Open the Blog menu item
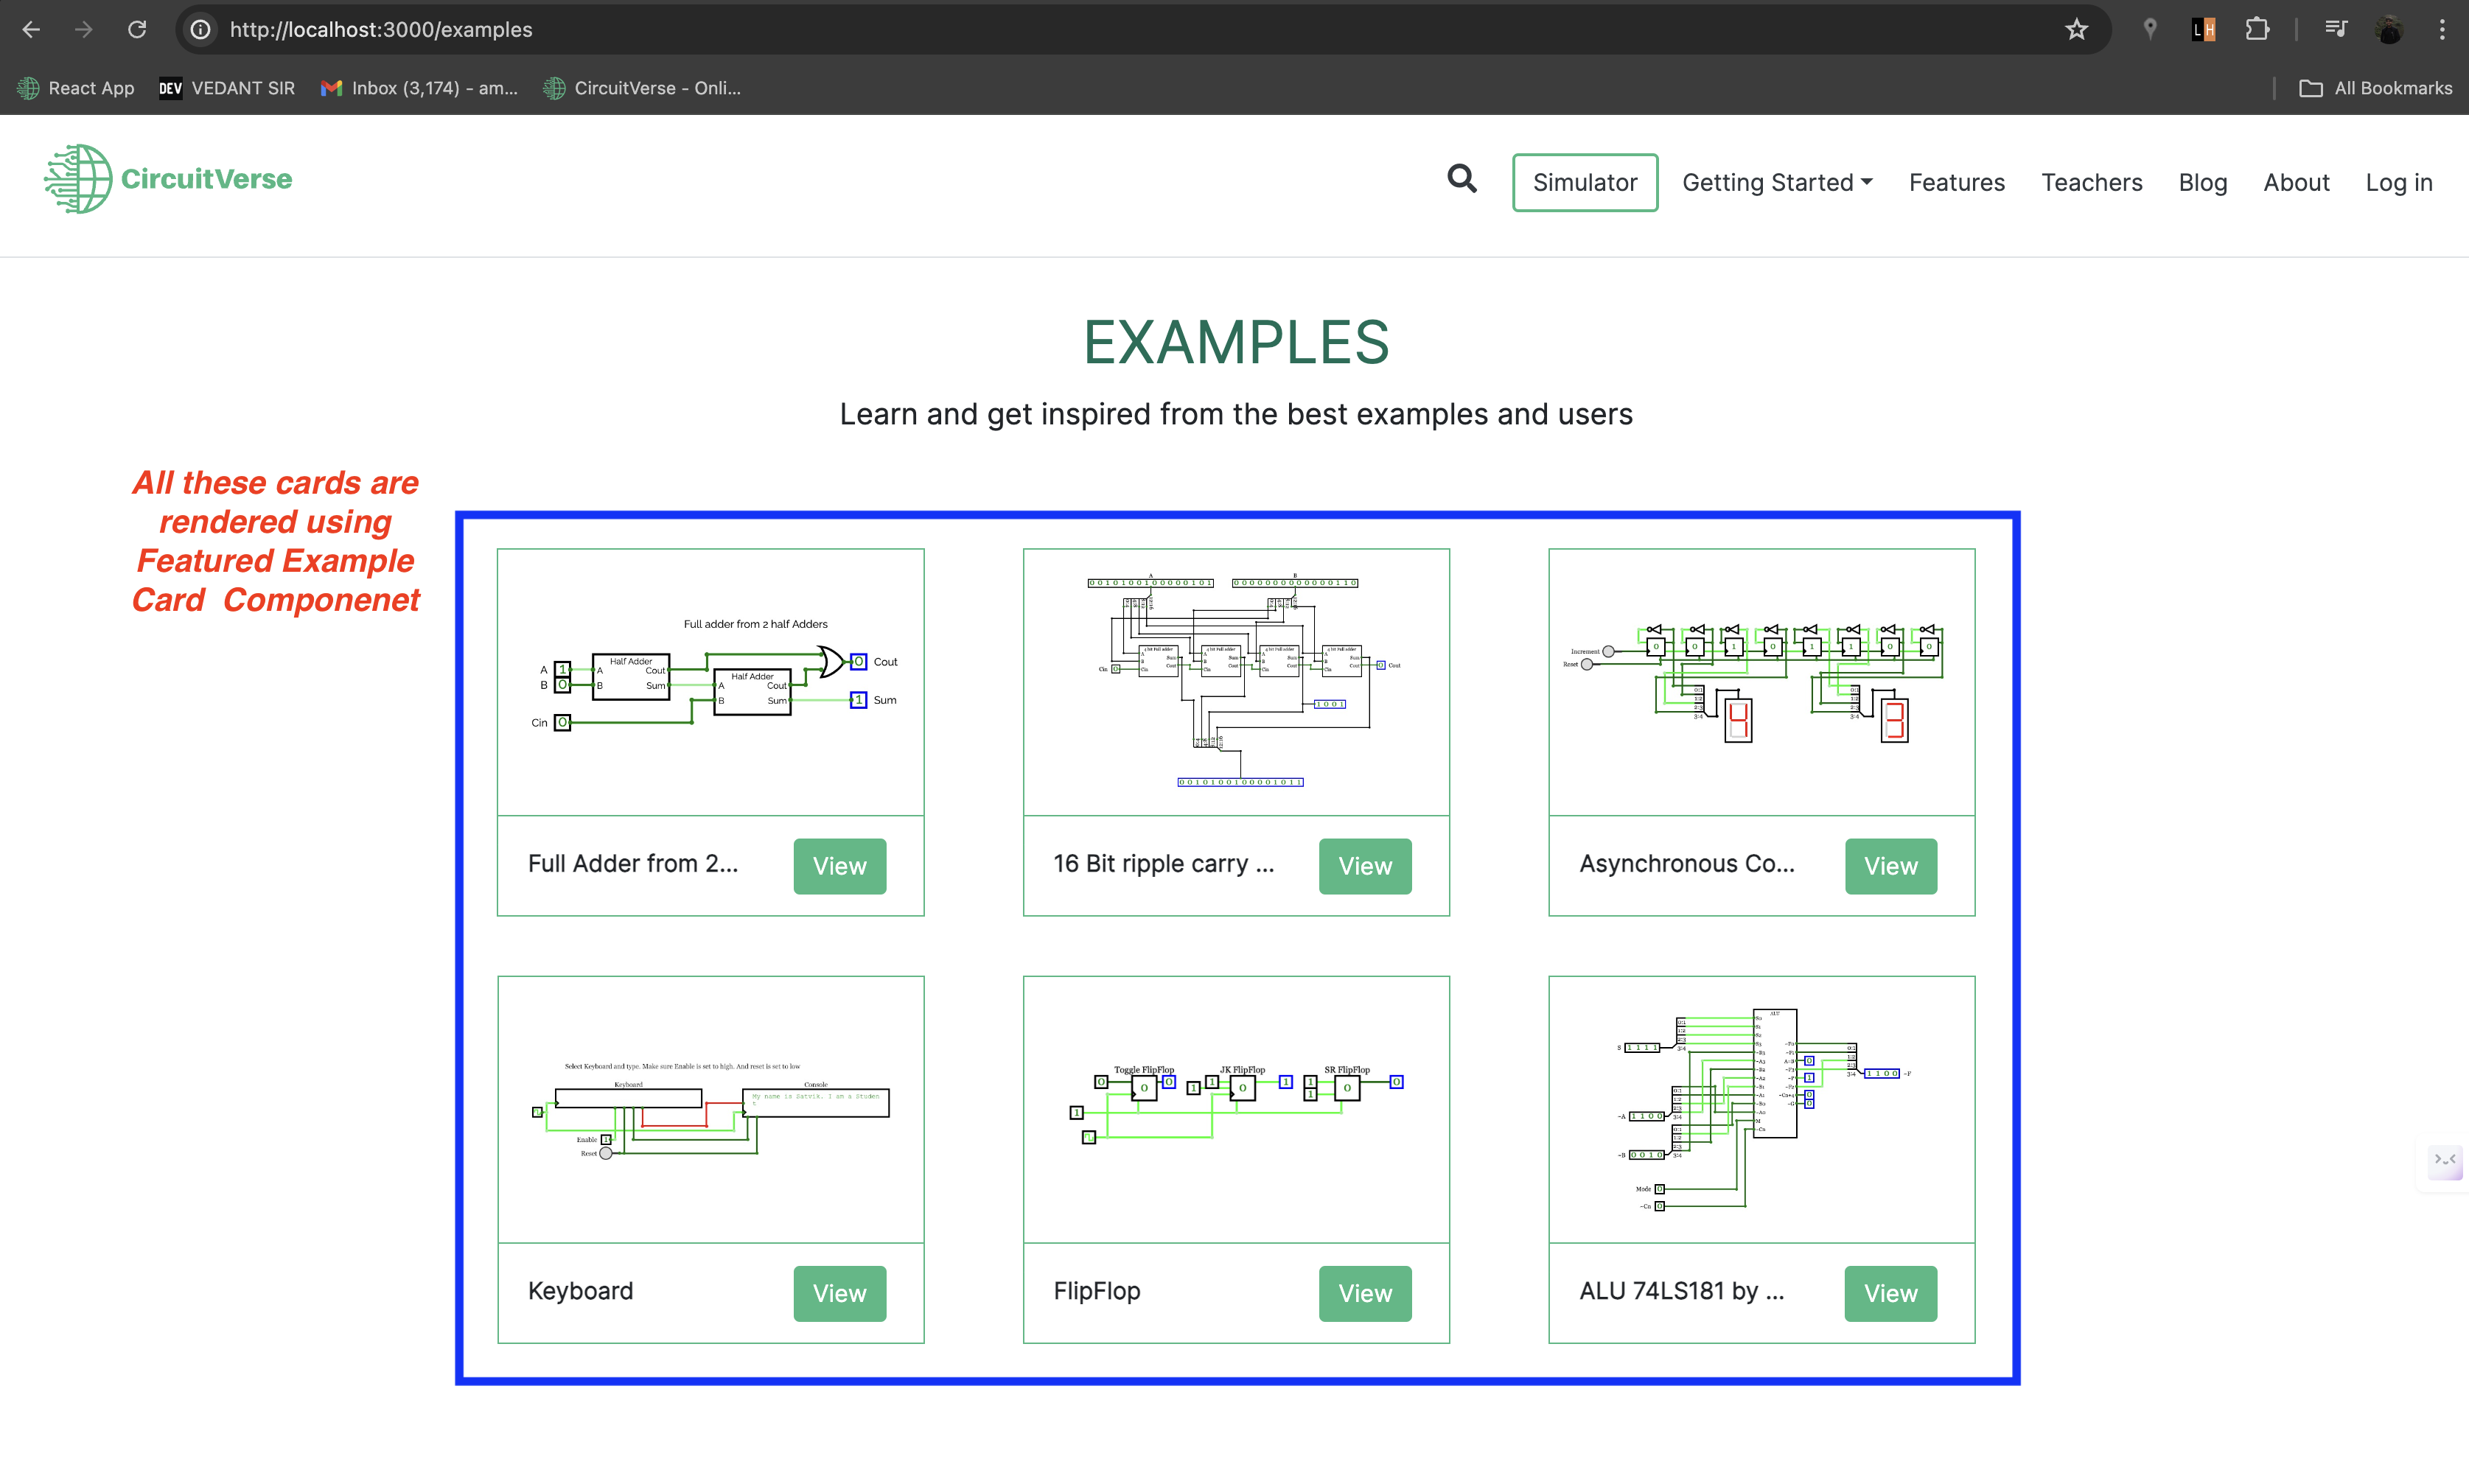Image resolution: width=2469 pixels, height=1484 pixels. (2203, 182)
